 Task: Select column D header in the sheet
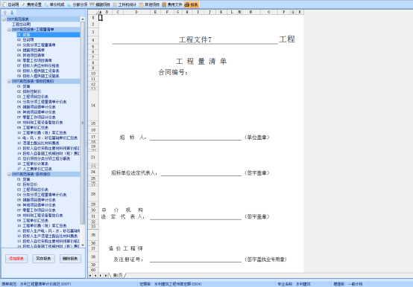(136, 12)
